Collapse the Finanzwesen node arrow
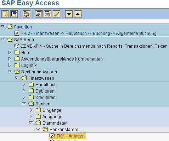 (17, 78)
